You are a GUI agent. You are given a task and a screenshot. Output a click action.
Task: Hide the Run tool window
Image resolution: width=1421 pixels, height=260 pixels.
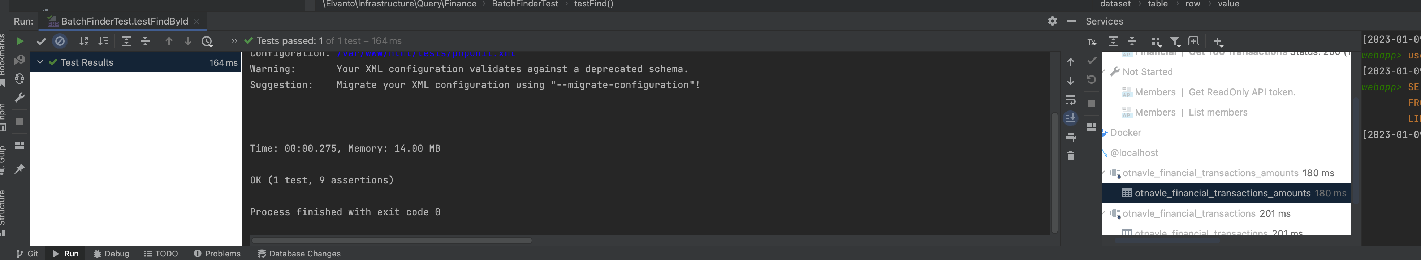click(x=1071, y=21)
